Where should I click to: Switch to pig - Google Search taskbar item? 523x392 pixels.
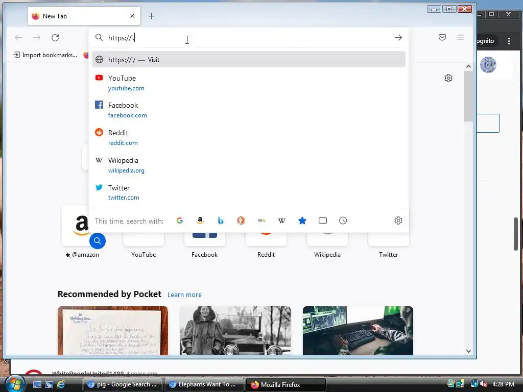122,384
